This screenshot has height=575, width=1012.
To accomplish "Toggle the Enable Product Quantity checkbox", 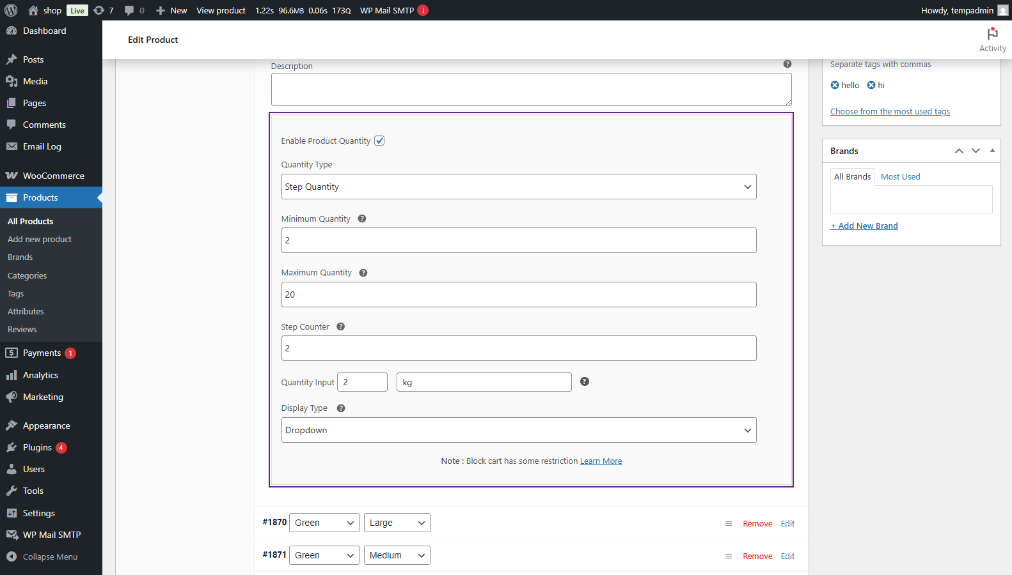I will 379,141.
